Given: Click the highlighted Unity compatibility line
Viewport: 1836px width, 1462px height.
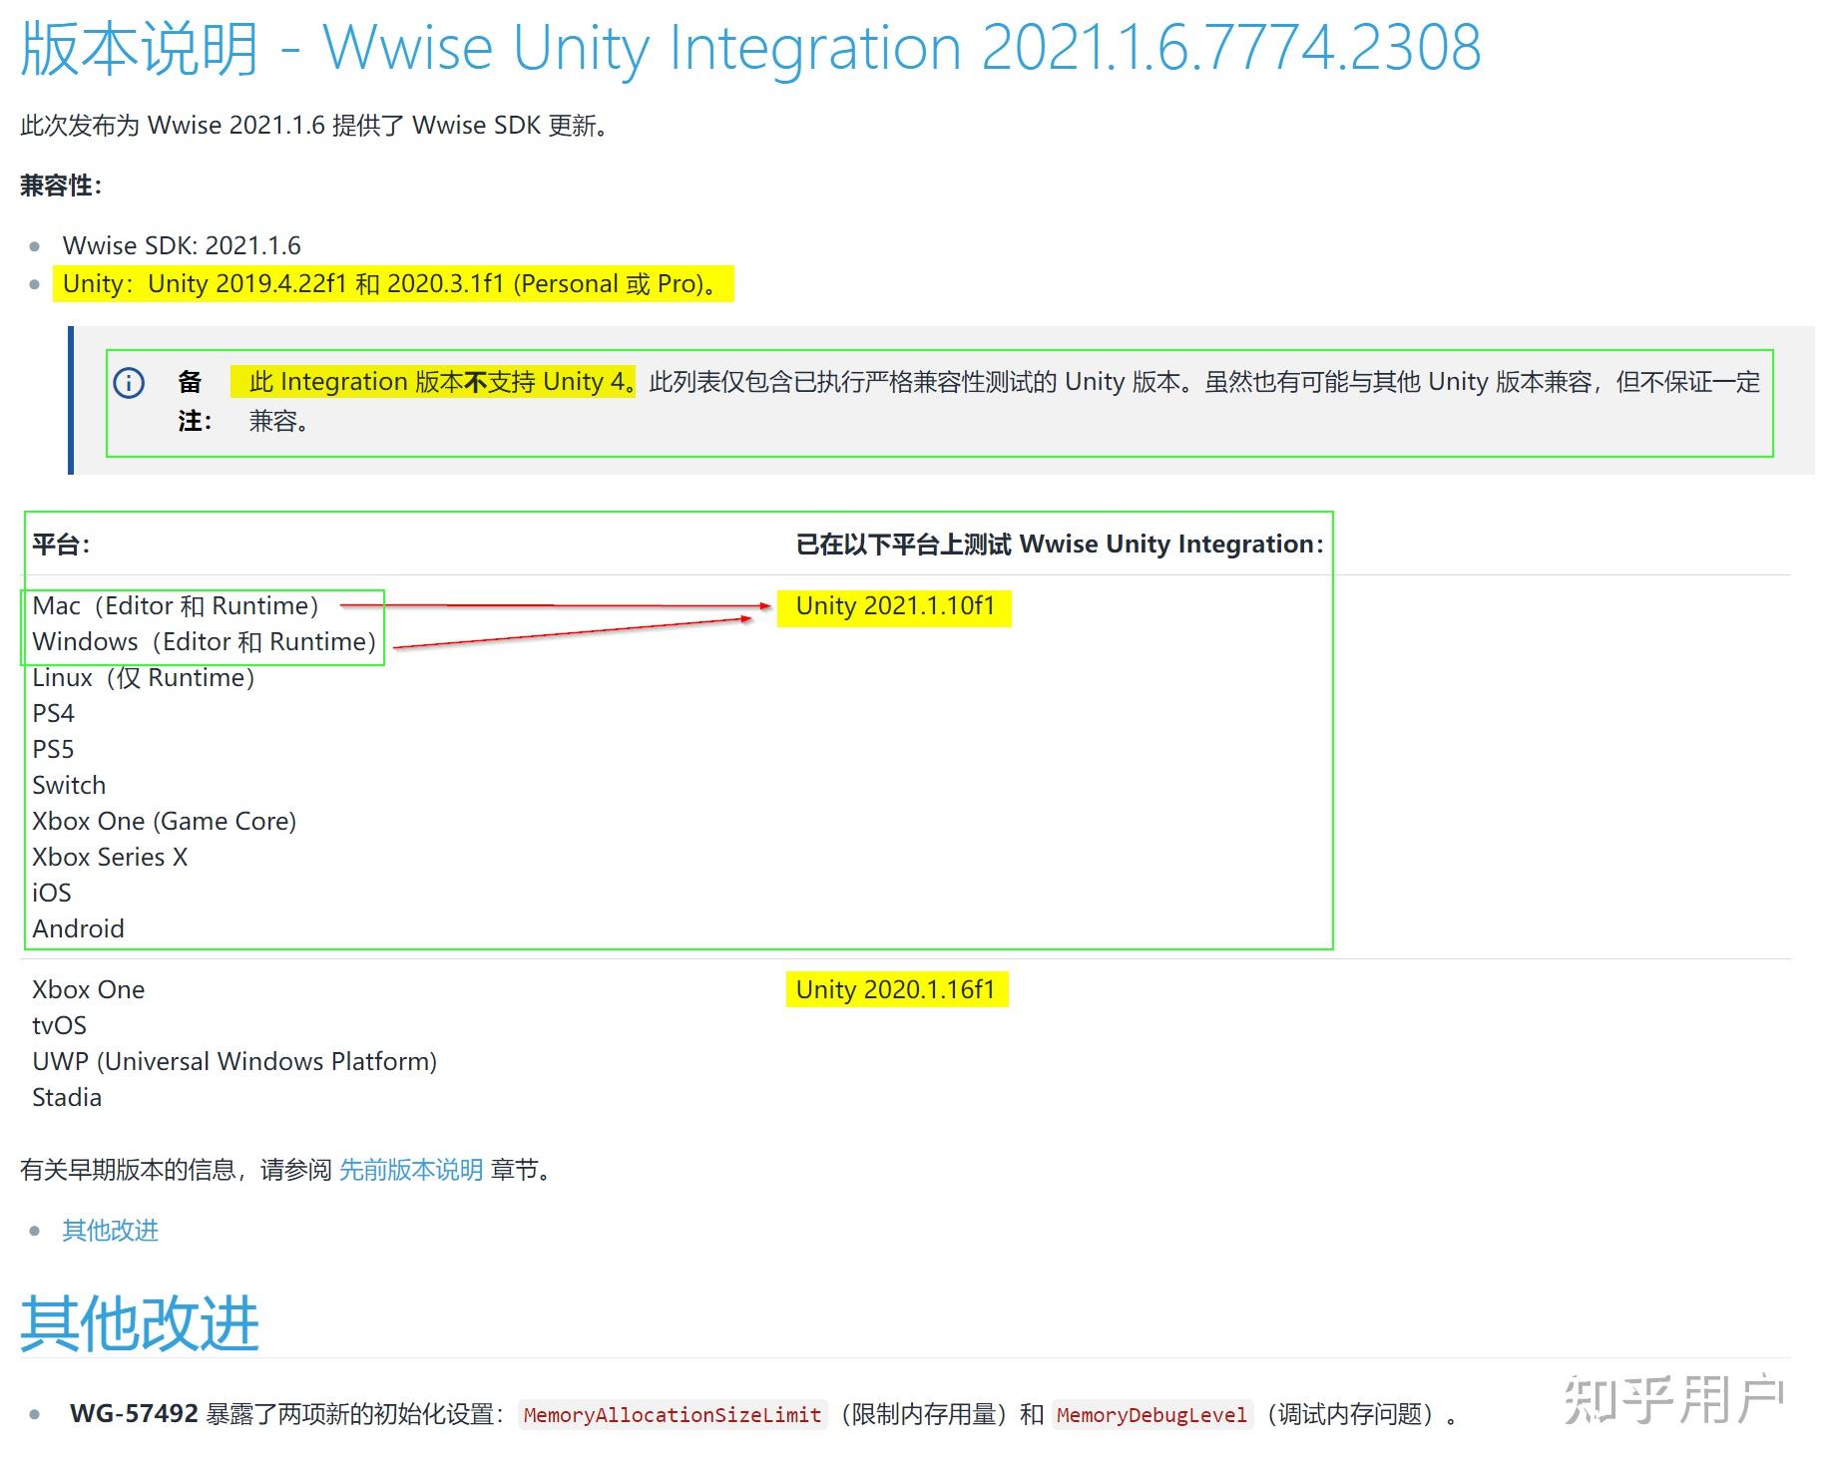Looking at the screenshot, I should pos(392,283).
